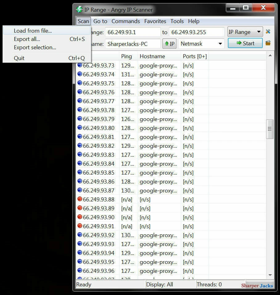The image size is (280, 295).
Task: Open the Tools menu
Action: pos(177,21)
